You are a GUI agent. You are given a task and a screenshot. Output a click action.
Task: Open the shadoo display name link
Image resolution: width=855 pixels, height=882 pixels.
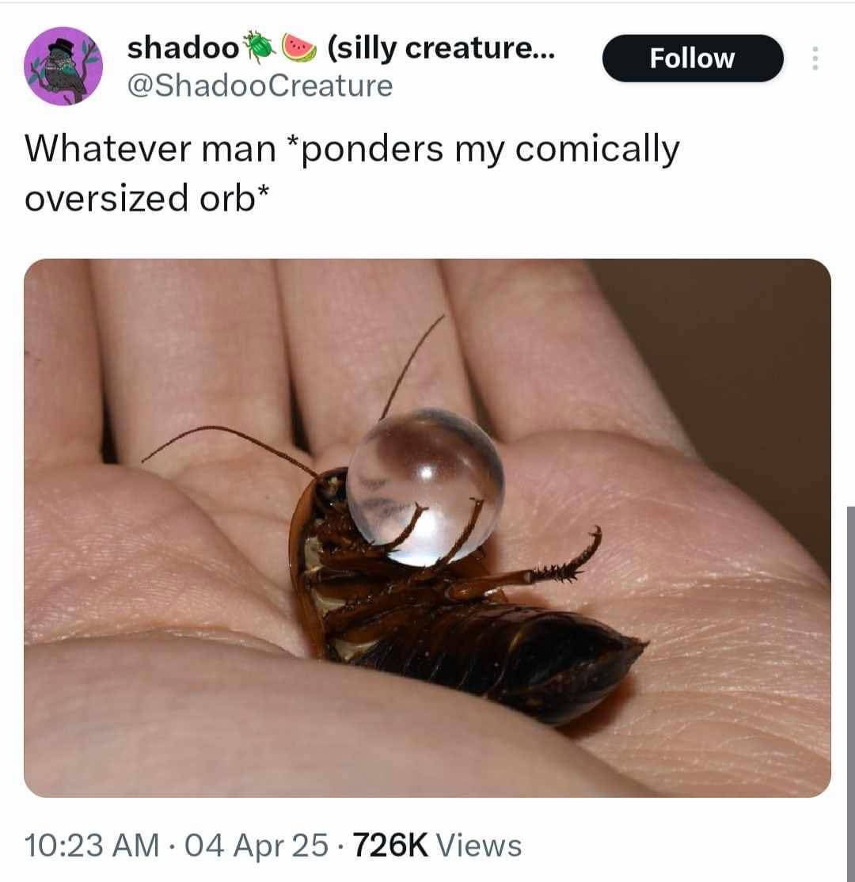(x=184, y=48)
